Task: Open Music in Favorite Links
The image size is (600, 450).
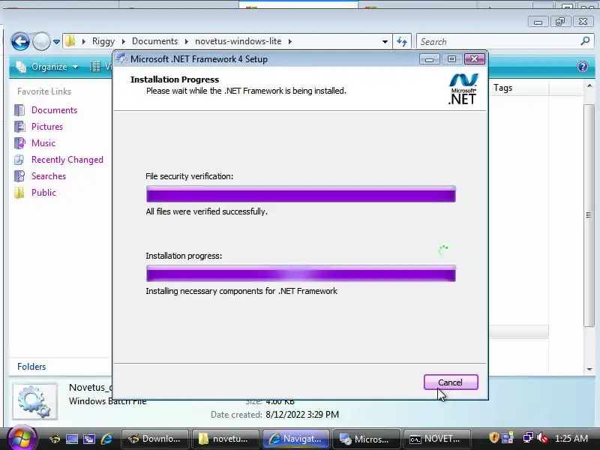Action: (43, 143)
